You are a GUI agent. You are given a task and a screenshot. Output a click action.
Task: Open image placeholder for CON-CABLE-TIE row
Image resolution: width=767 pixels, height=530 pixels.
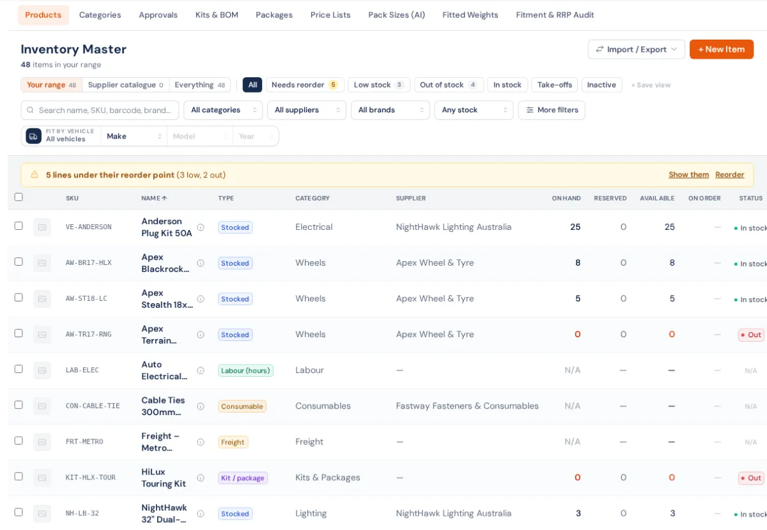point(42,406)
